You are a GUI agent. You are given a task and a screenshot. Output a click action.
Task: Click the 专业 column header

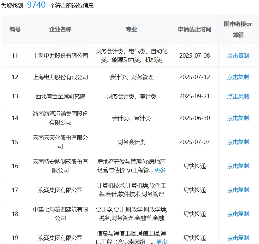click(x=131, y=29)
